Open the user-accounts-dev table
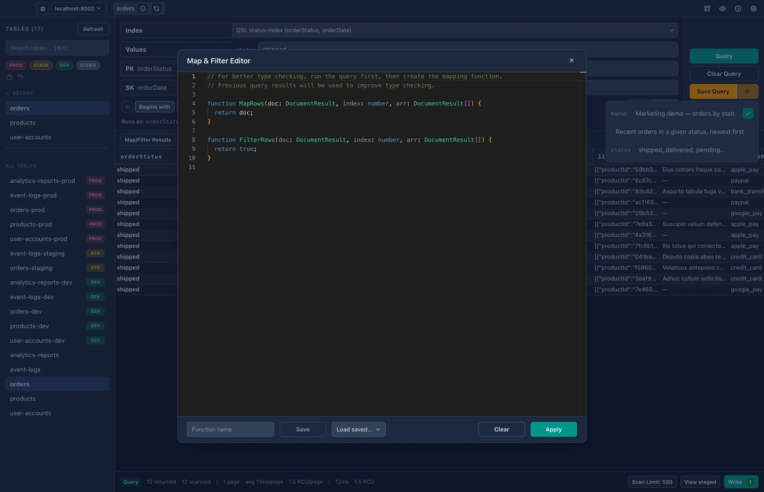Image resolution: width=764 pixels, height=492 pixels. click(57, 341)
